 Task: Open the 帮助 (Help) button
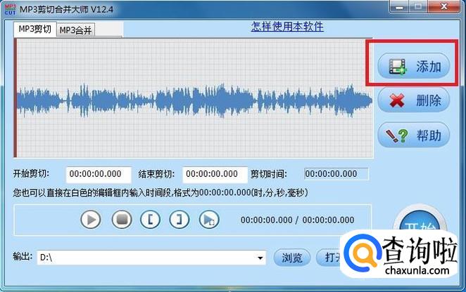[x=413, y=135]
